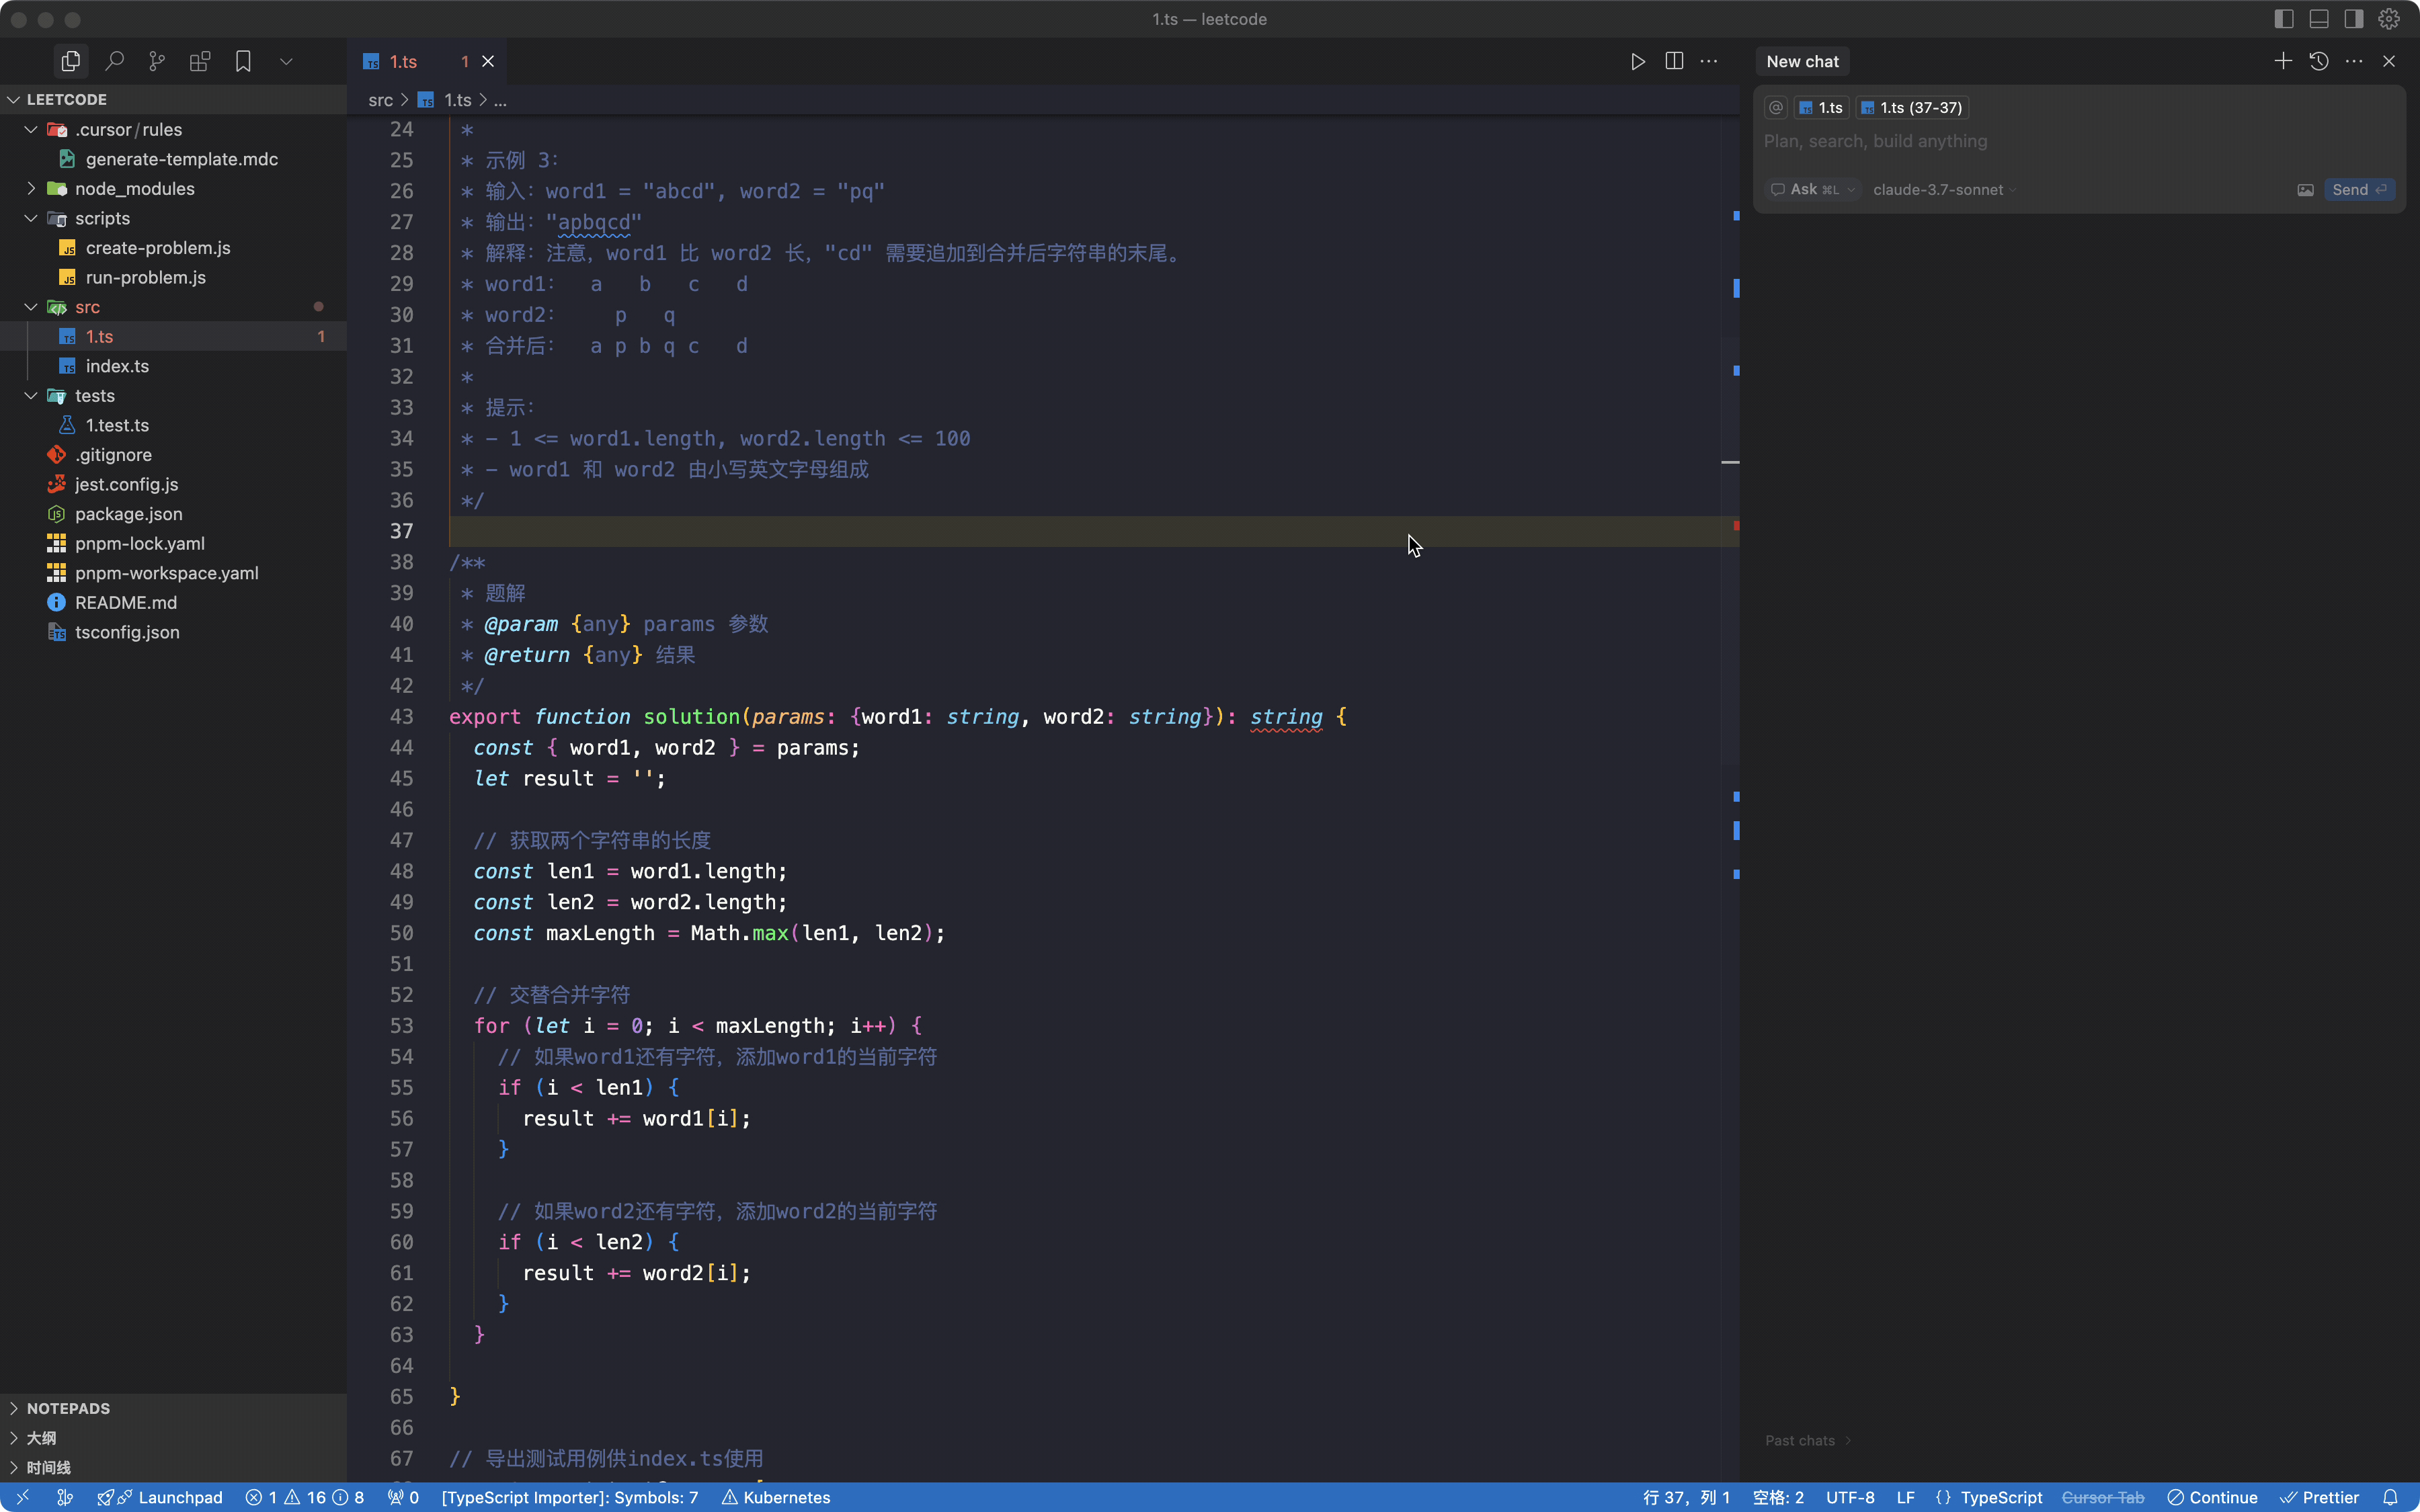This screenshot has height=1512, width=2420.
Task: Split the editor to the right
Action: click(1674, 61)
